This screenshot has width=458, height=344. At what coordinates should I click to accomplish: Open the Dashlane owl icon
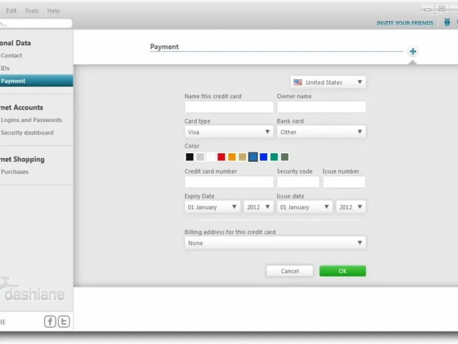(x=447, y=22)
